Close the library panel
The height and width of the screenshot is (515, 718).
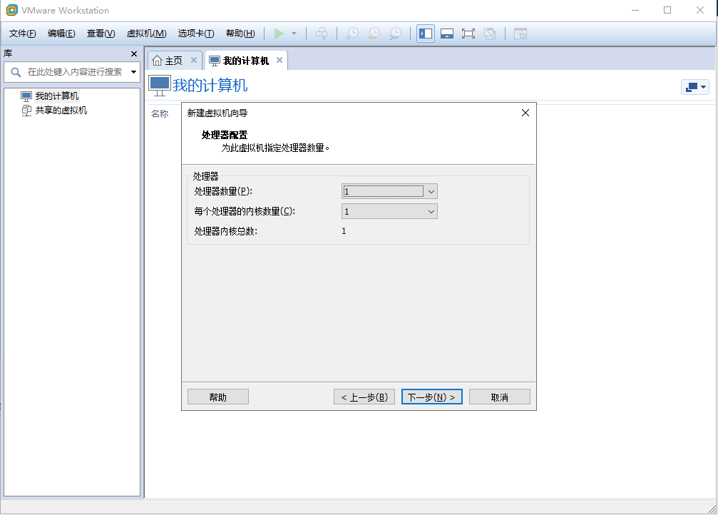[134, 53]
